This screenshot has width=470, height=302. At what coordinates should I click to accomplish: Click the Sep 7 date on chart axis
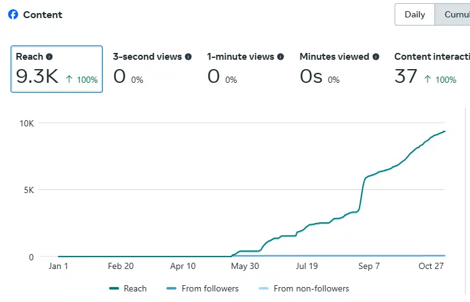point(368,266)
